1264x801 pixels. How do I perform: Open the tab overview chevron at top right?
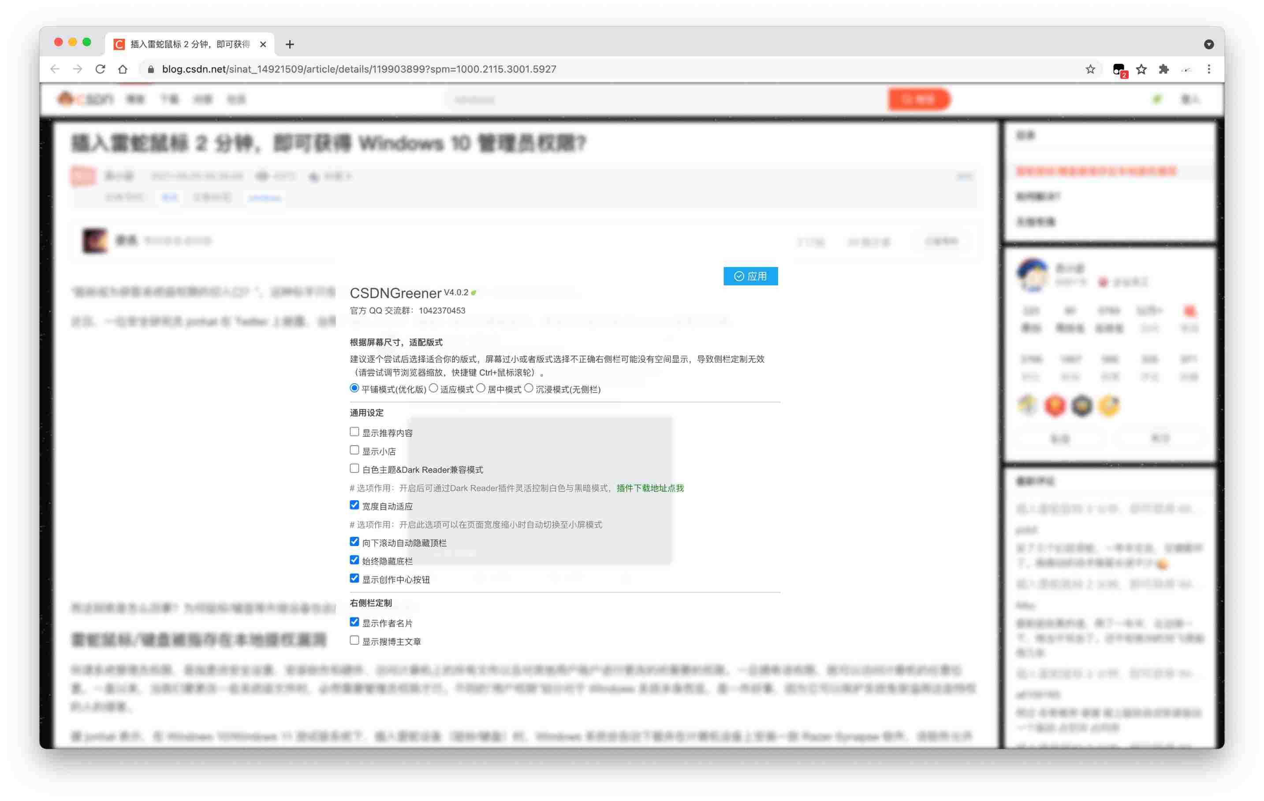1209,44
